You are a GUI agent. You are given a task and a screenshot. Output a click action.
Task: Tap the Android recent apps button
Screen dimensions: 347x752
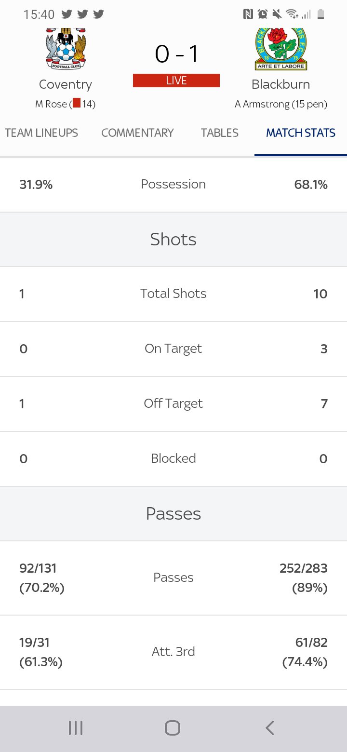tap(76, 728)
